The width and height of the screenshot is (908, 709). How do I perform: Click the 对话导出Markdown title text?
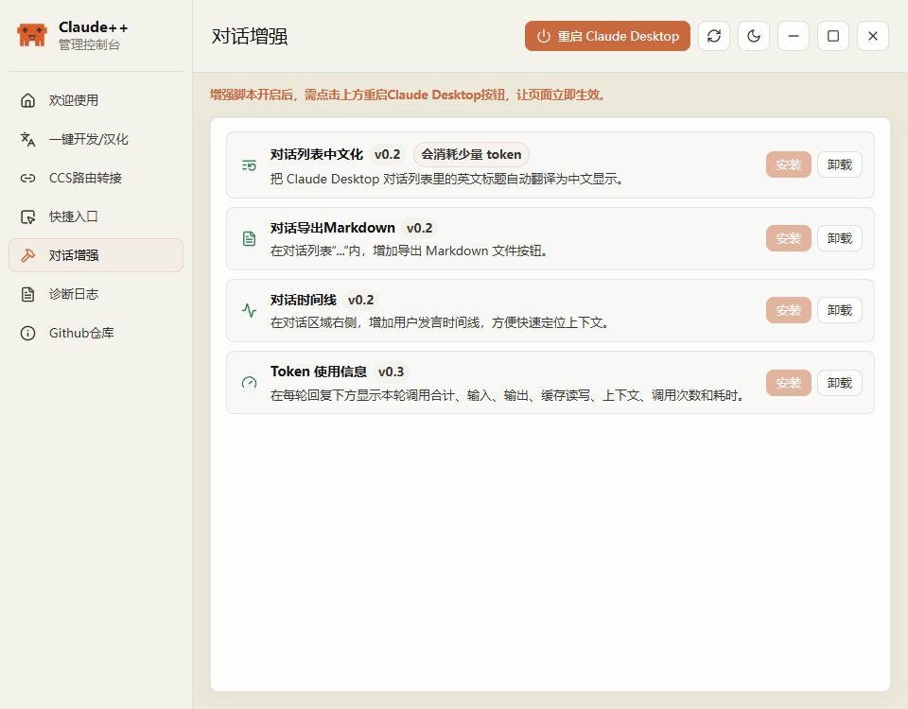(332, 228)
